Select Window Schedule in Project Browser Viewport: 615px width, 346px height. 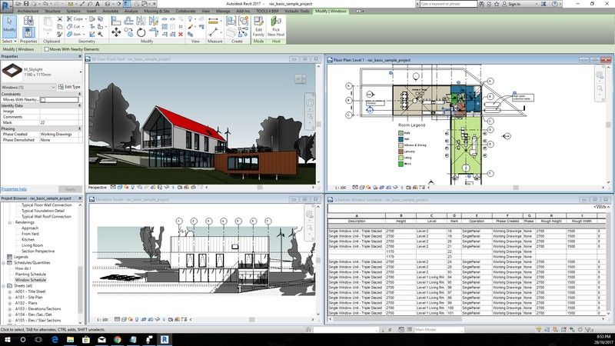(31, 280)
